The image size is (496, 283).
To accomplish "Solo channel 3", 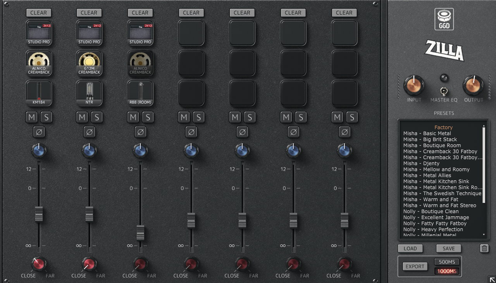I will tap(148, 117).
